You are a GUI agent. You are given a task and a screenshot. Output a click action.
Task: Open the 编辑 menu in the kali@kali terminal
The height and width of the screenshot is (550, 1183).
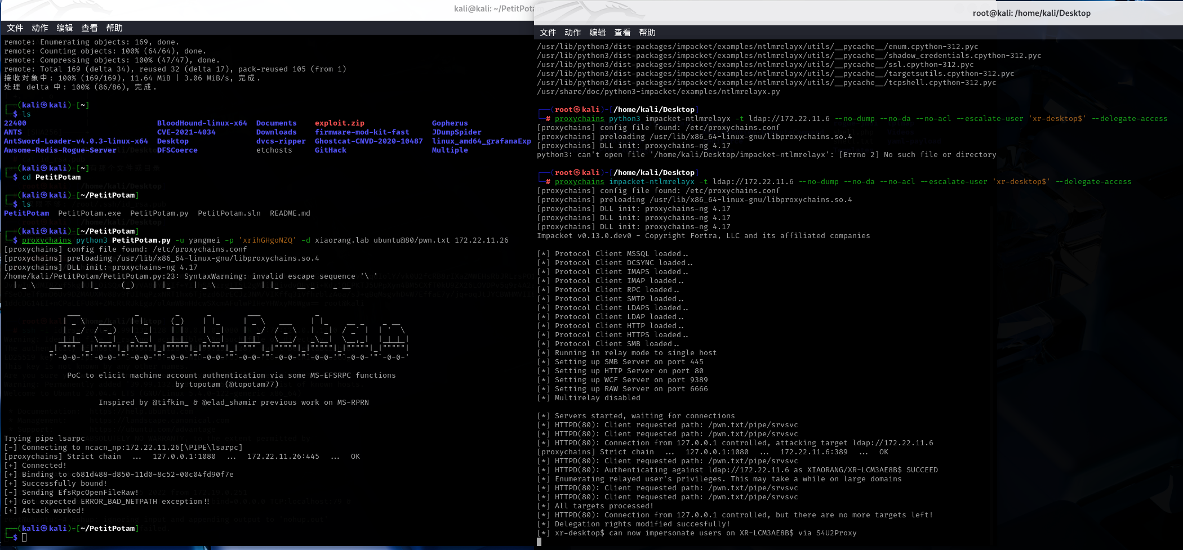[64, 28]
